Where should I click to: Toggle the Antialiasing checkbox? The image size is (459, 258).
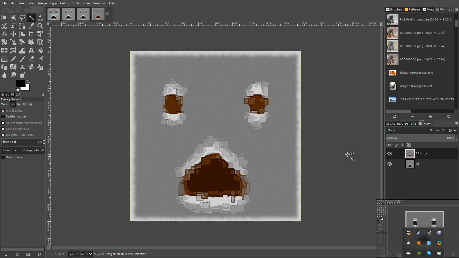point(3,111)
